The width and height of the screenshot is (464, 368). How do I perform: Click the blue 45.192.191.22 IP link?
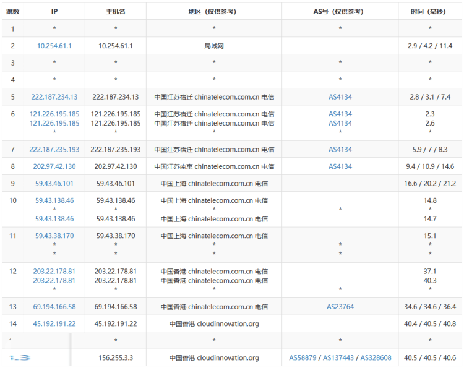pyautogui.click(x=54, y=323)
